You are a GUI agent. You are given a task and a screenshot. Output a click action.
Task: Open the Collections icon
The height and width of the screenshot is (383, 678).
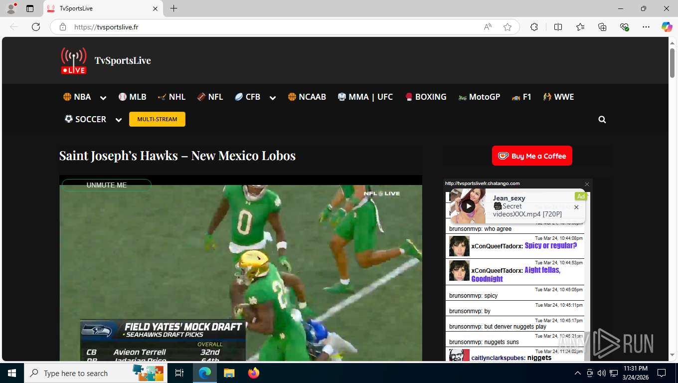click(x=602, y=27)
